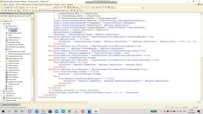Open Microsoft Edge from the taskbar
The image size is (203, 114).
pos(37,111)
